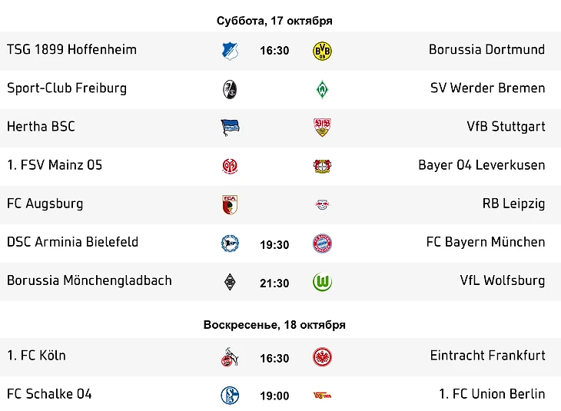Click the Eintracht Frankfurt eagle logo
The height and width of the screenshot is (411, 561).
[322, 357]
